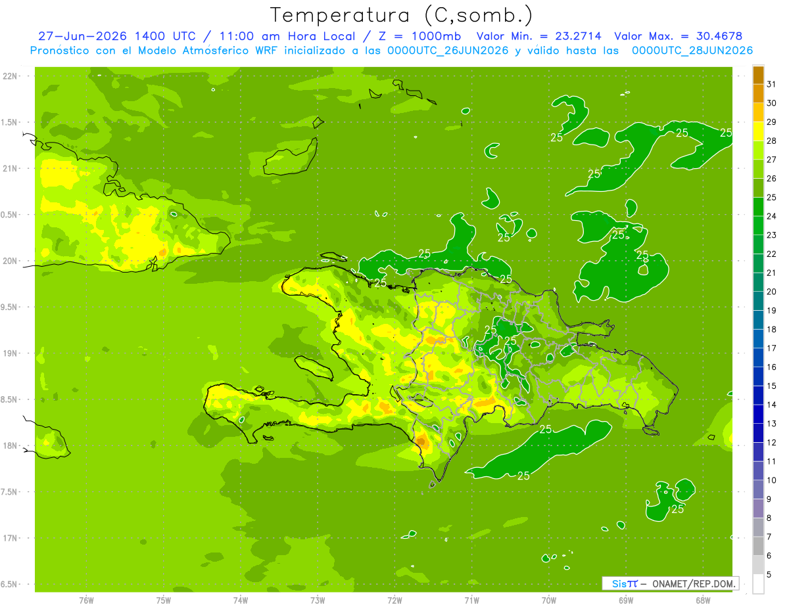Click the "68W" longitude axis label

click(x=702, y=600)
